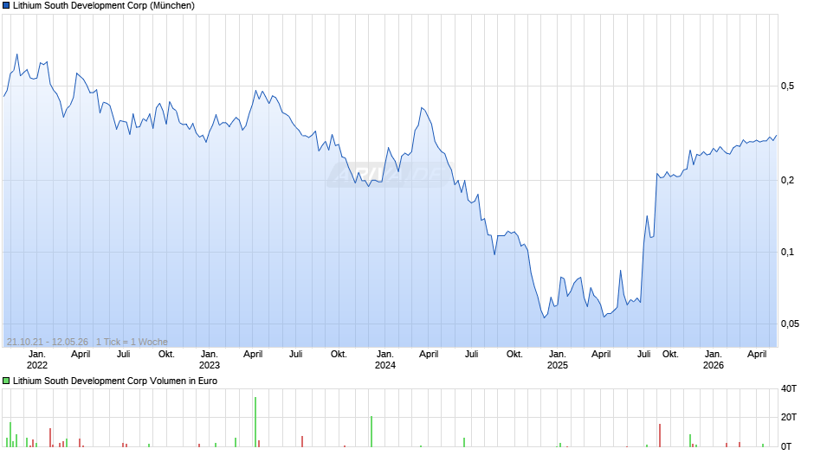Click the tall red volume bar near September 2025

click(x=660, y=435)
